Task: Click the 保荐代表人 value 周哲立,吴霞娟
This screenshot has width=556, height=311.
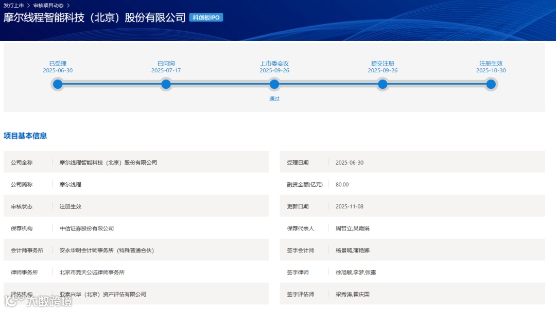Action: coord(353,228)
